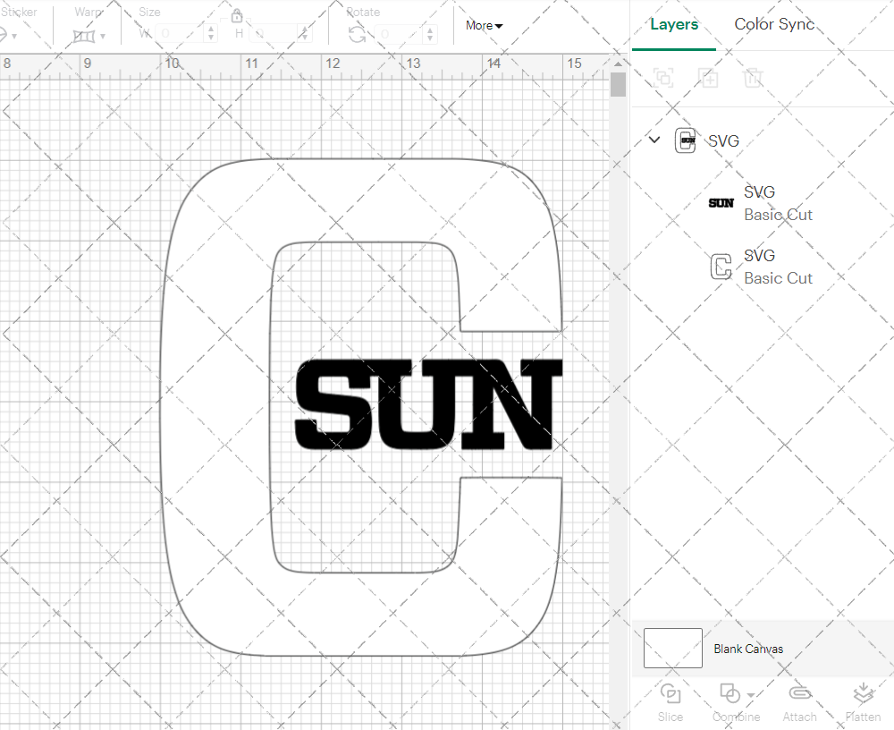Collapse the SVG layer group

pos(654,140)
